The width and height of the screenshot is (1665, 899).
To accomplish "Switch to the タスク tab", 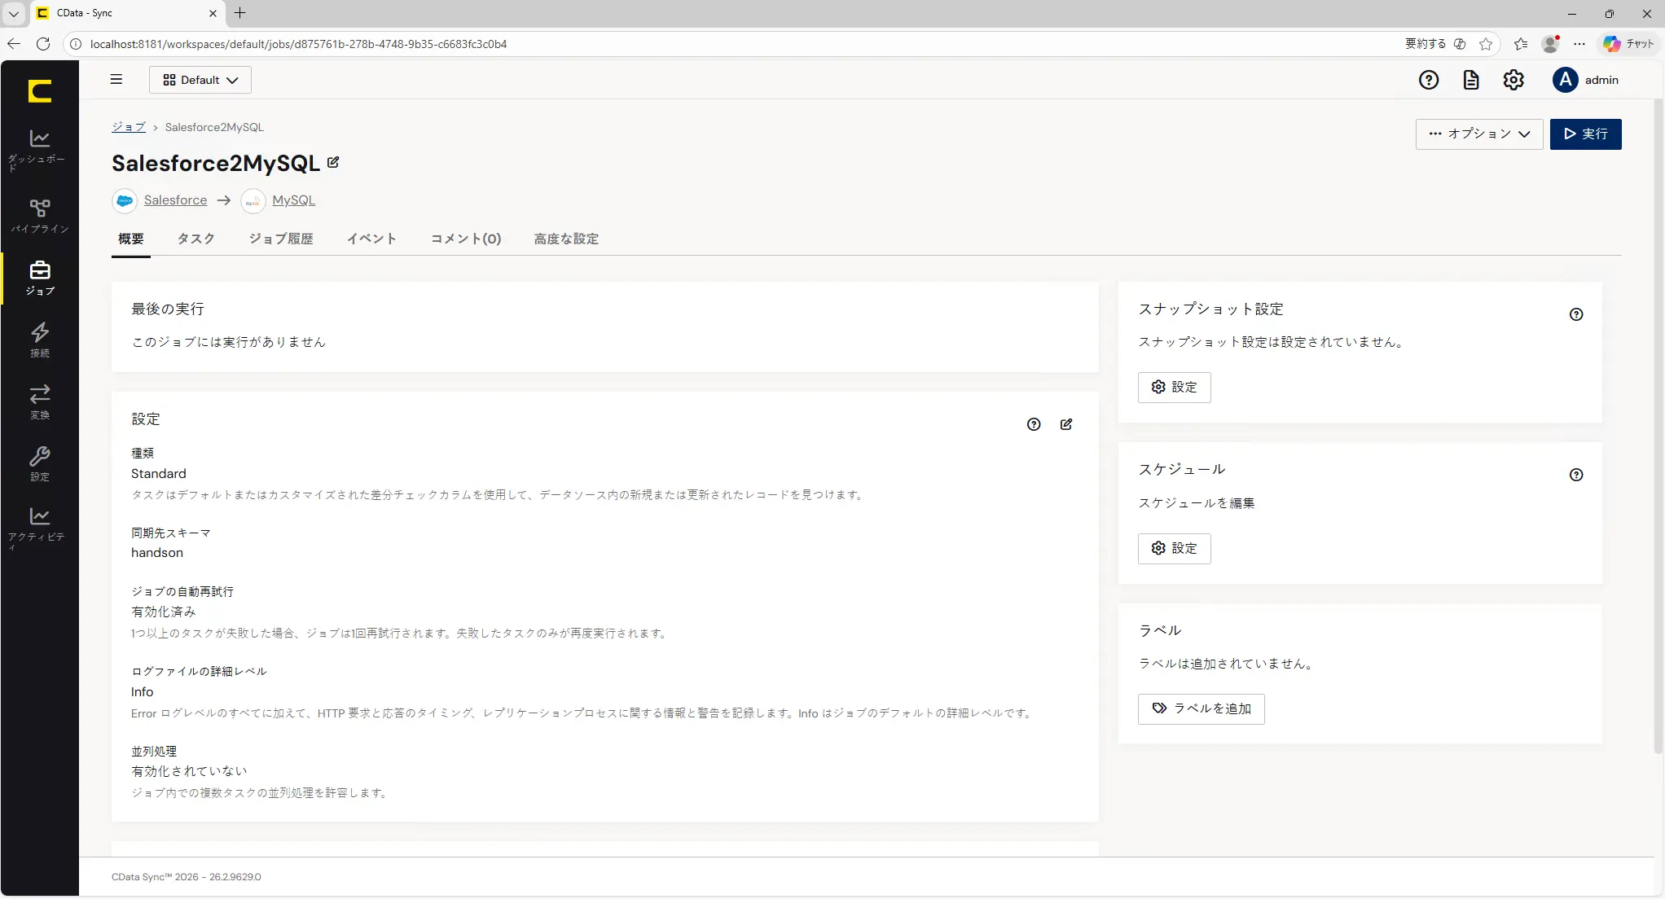I will pyautogui.click(x=196, y=239).
